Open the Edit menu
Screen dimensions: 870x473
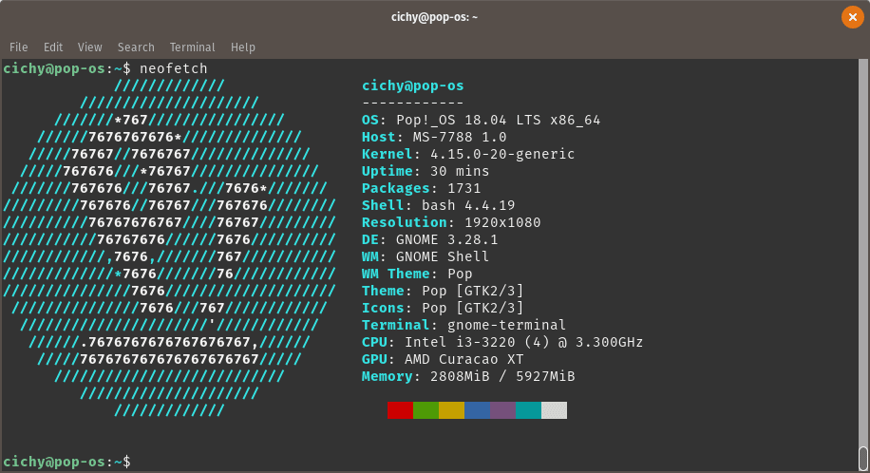coord(53,47)
